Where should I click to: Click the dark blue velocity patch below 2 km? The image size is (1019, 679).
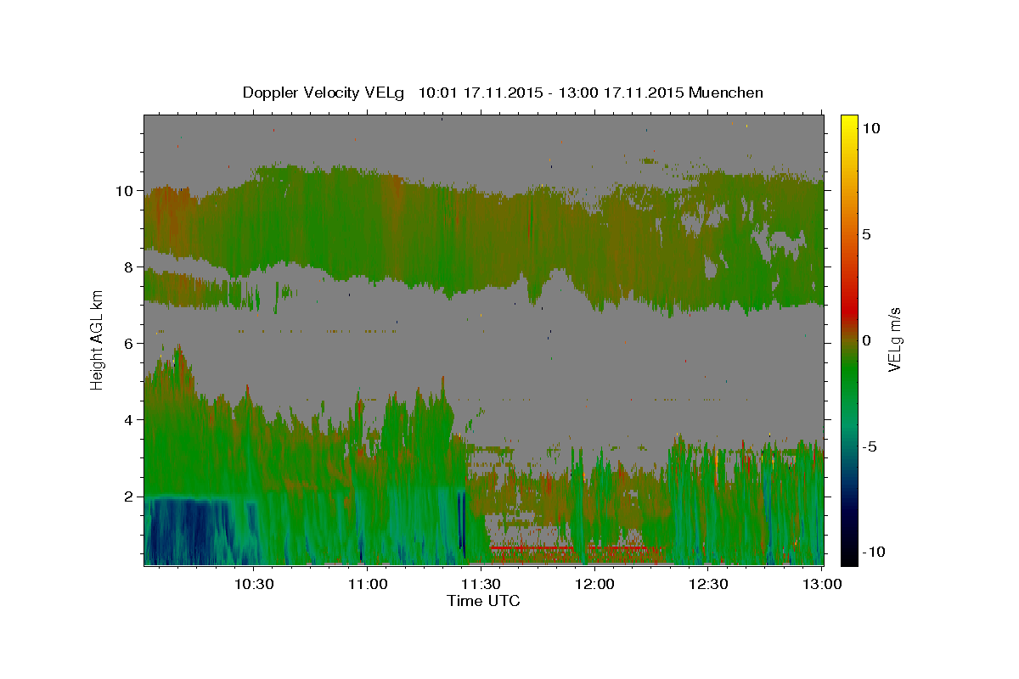(189, 531)
